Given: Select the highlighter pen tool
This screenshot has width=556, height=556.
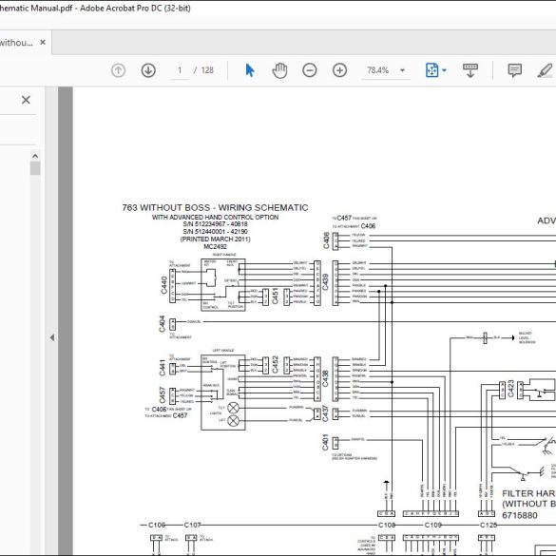Looking at the screenshot, I should coord(545,70).
